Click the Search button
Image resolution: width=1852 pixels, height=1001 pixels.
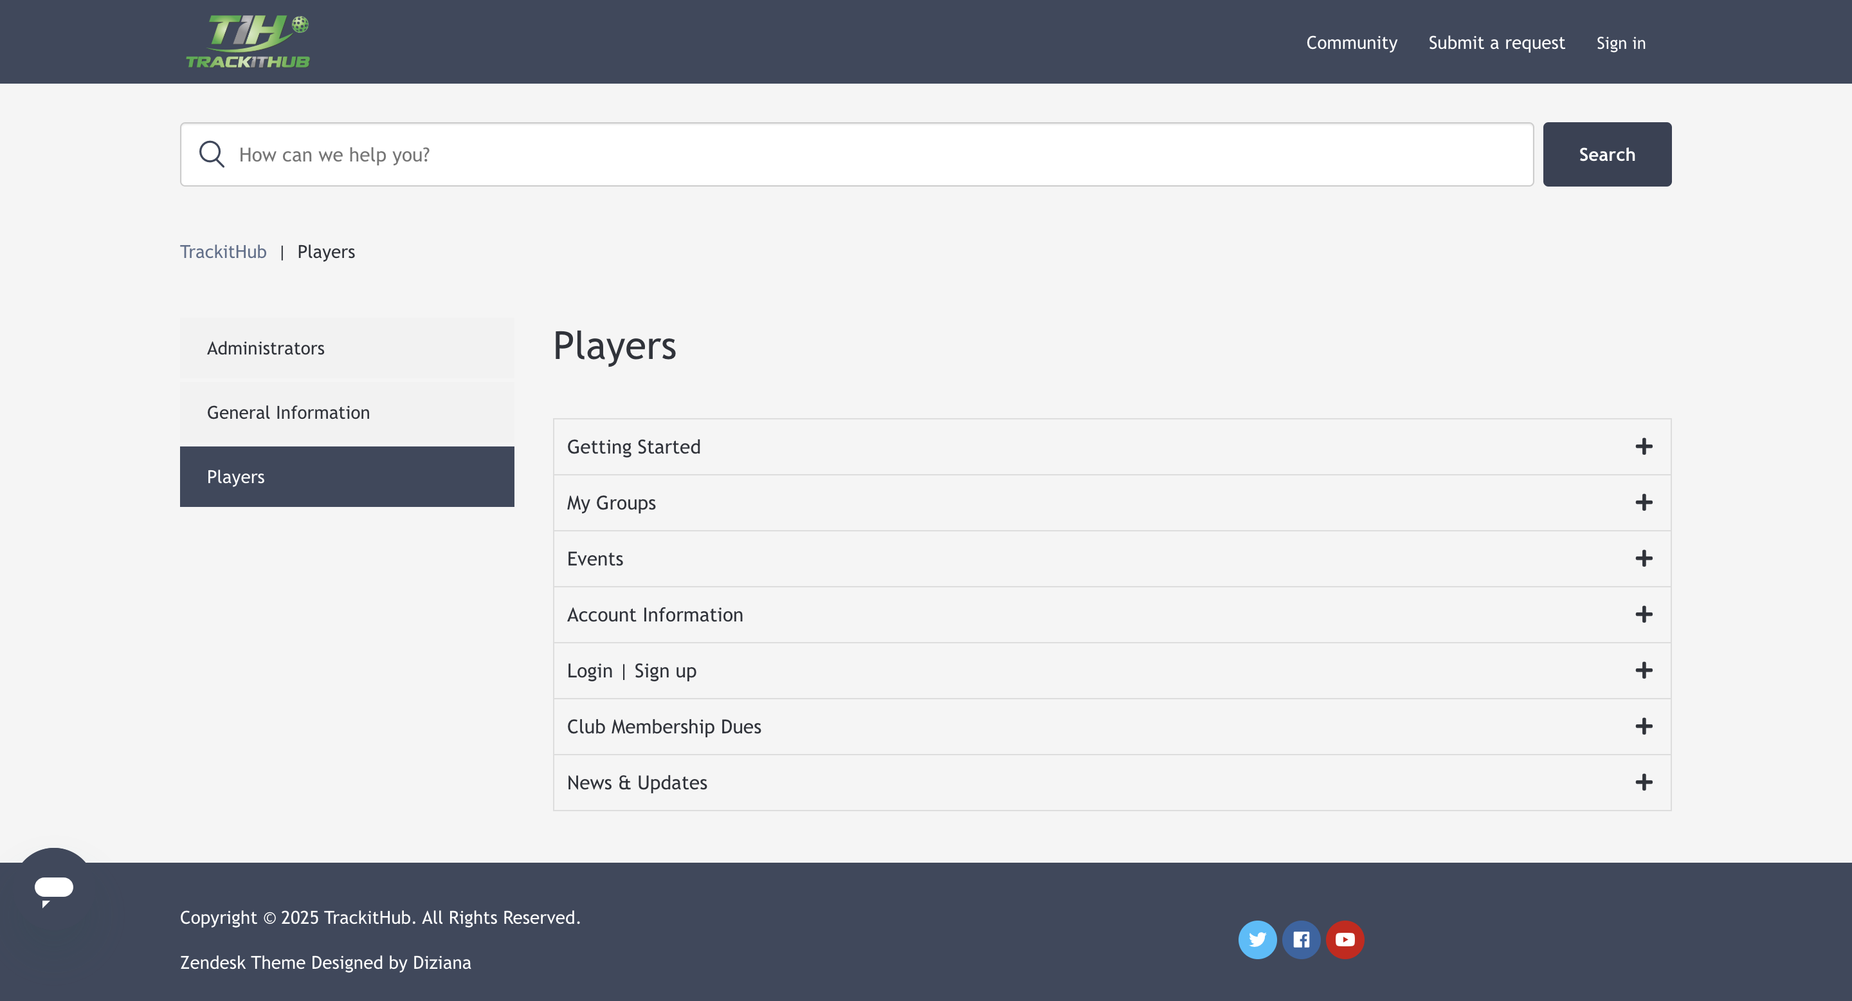click(x=1607, y=154)
